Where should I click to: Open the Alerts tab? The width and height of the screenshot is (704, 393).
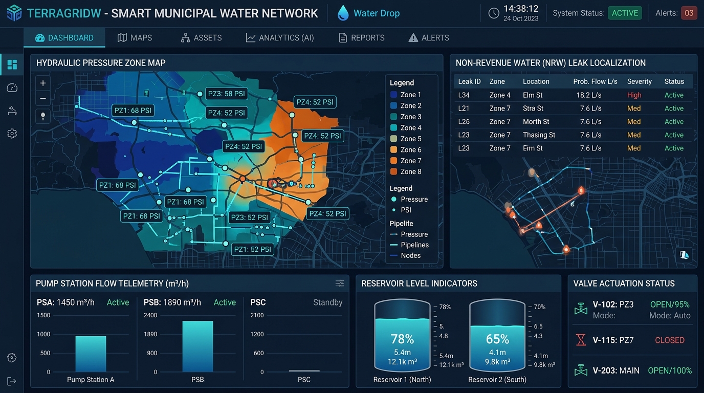coord(429,38)
